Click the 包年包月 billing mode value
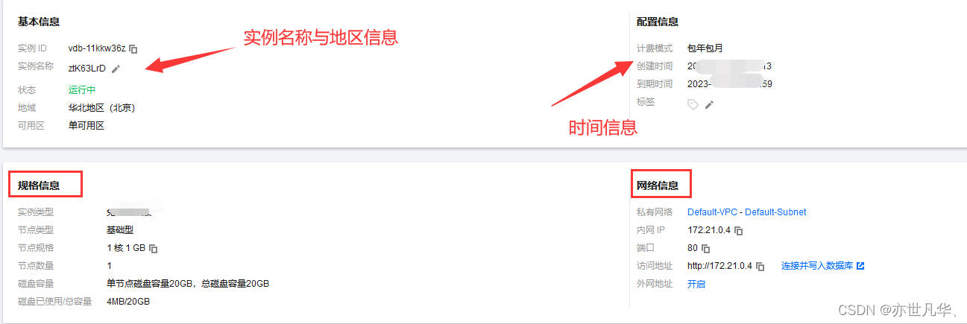The width and height of the screenshot is (967, 324). [x=705, y=48]
